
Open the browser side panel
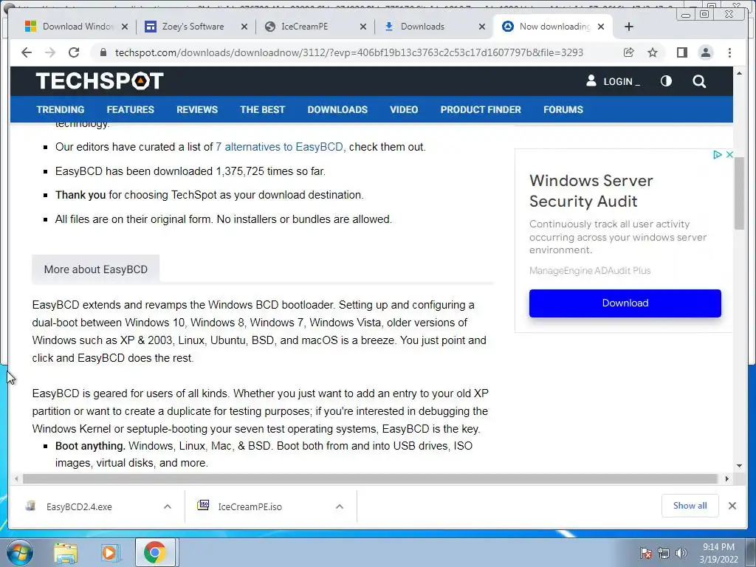[x=681, y=52]
